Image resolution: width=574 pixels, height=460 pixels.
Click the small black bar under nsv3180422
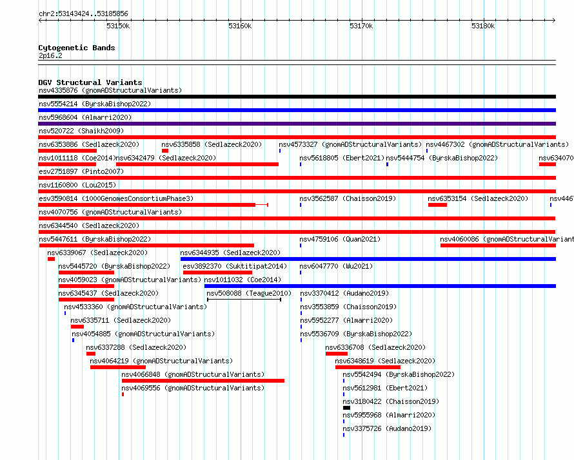tap(347, 408)
